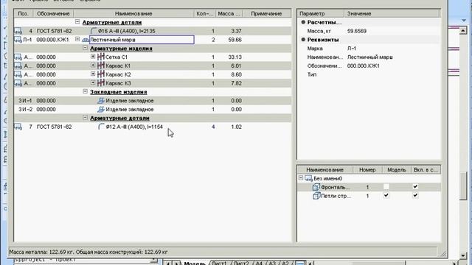Expand the Каркас К1 item

93,66
